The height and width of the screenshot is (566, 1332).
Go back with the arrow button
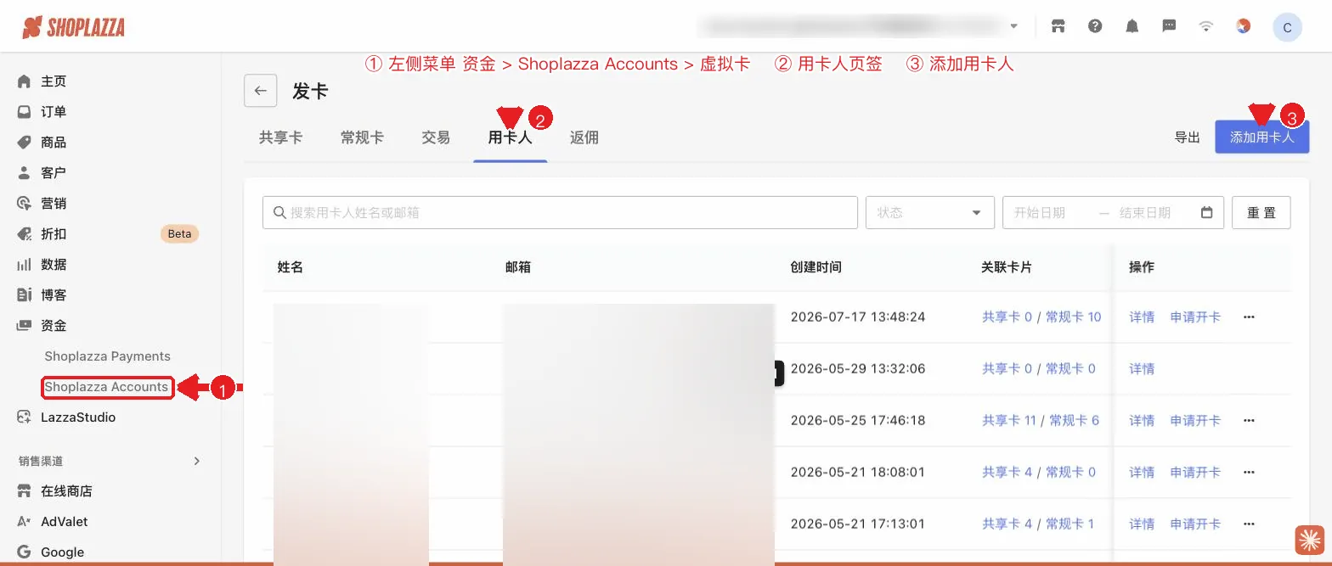click(260, 91)
